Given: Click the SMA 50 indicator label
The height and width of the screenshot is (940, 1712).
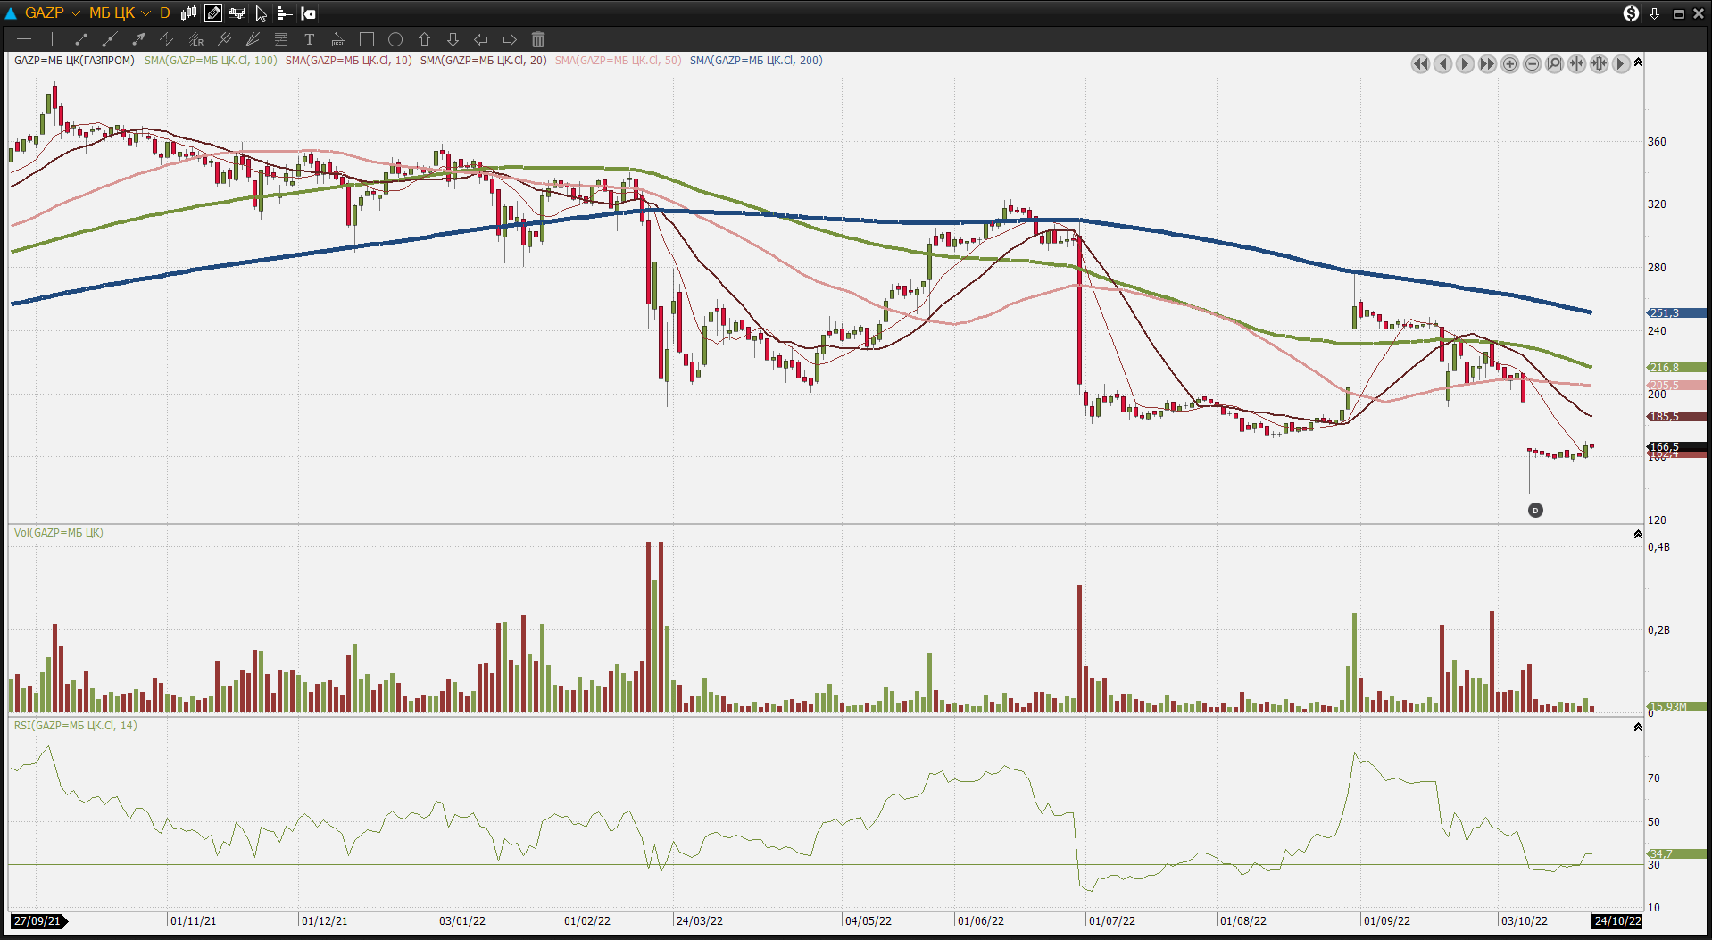Looking at the screenshot, I should (618, 61).
